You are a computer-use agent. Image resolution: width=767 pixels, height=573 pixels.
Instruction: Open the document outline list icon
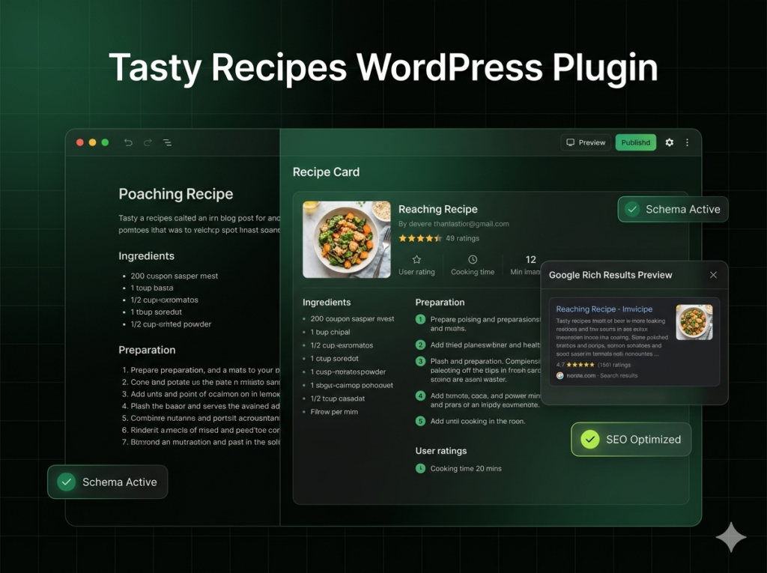[167, 142]
